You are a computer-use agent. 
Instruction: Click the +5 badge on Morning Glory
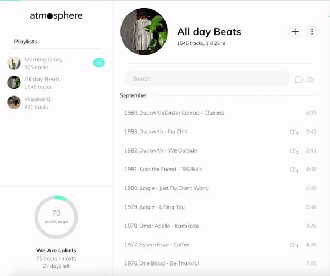click(99, 63)
